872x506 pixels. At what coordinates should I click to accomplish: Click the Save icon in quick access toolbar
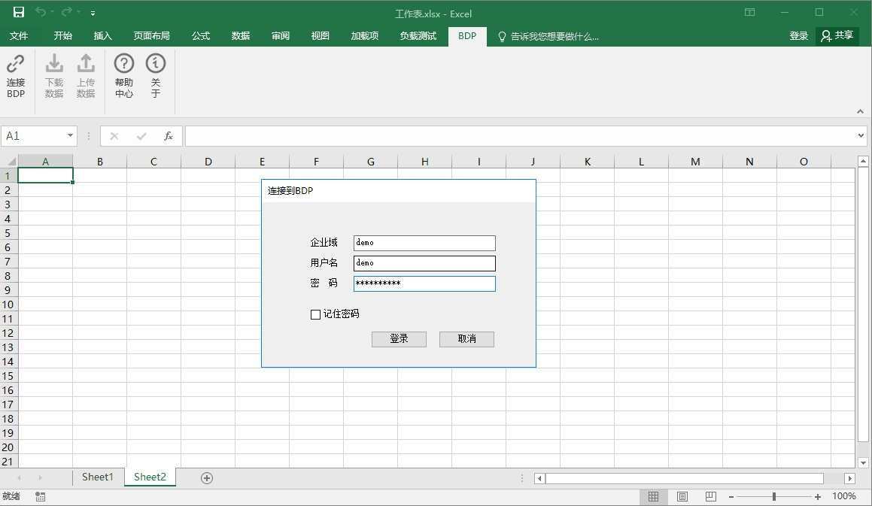click(18, 12)
